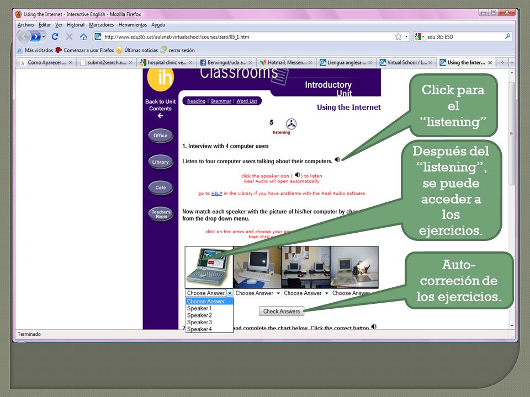
Task: Go to the Office room button
Action: point(161,136)
